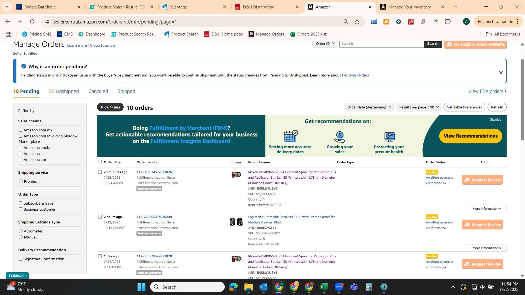Click the info icon beside 'Why is an order pending?'
Viewport: 525px width, 295px height.
click(x=24, y=66)
